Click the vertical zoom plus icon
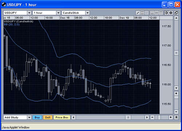The image size is (182, 131). 176,94
